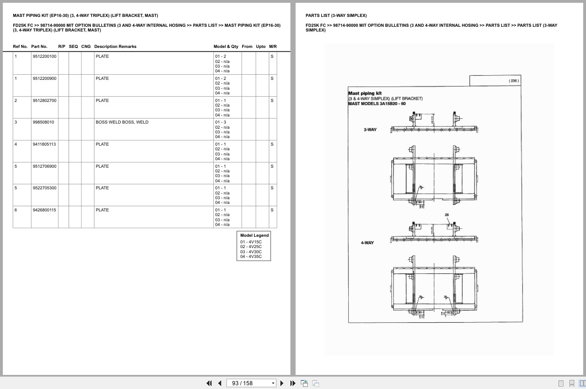This screenshot has height=389, width=586.
Task: Go to the next page
Action: tap(282, 383)
